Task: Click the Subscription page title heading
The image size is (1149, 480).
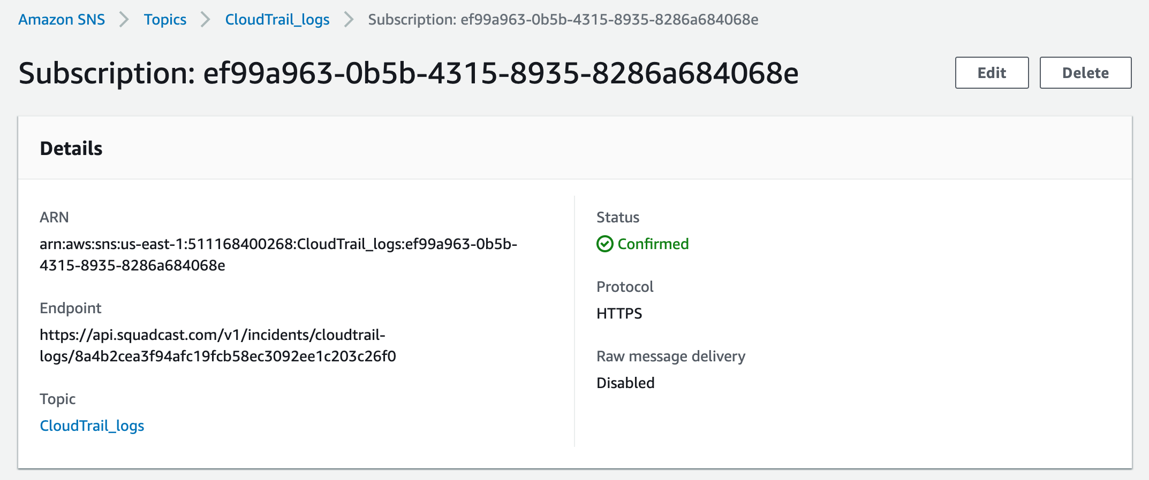Action: 409,73
